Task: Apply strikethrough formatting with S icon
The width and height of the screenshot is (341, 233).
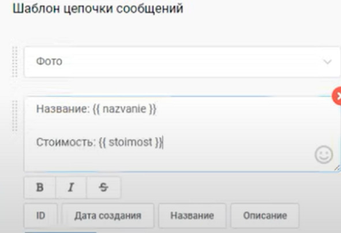Action: [x=103, y=187]
